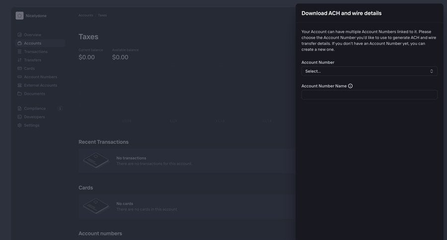Click the Transfers arrows icon
The width and height of the screenshot is (447, 240).
[x=19, y=60]
